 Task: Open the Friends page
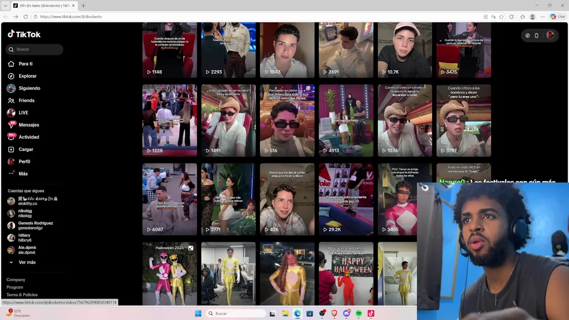21,100
